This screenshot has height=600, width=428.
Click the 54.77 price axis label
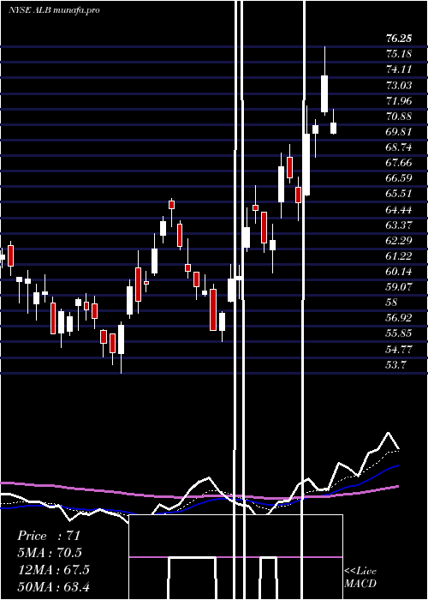399,350
